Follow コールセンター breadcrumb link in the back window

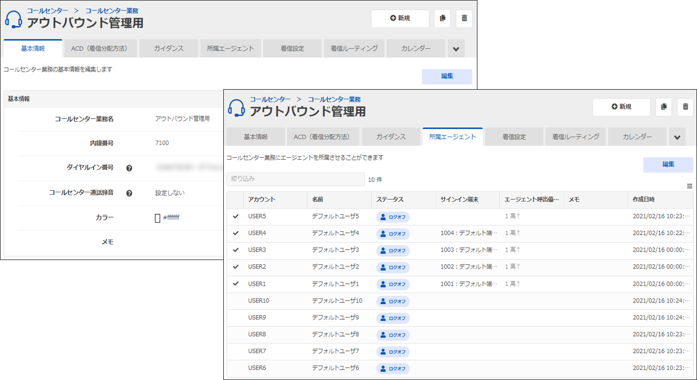47,11
